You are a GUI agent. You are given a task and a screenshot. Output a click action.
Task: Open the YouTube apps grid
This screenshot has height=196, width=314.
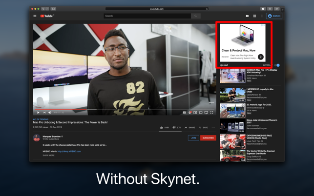(254, 16)
